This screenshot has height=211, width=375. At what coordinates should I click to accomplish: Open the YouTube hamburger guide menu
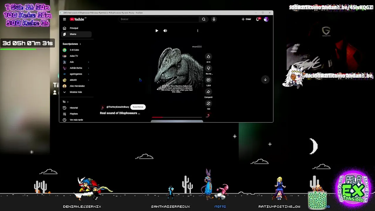click(x=64, y=19)
